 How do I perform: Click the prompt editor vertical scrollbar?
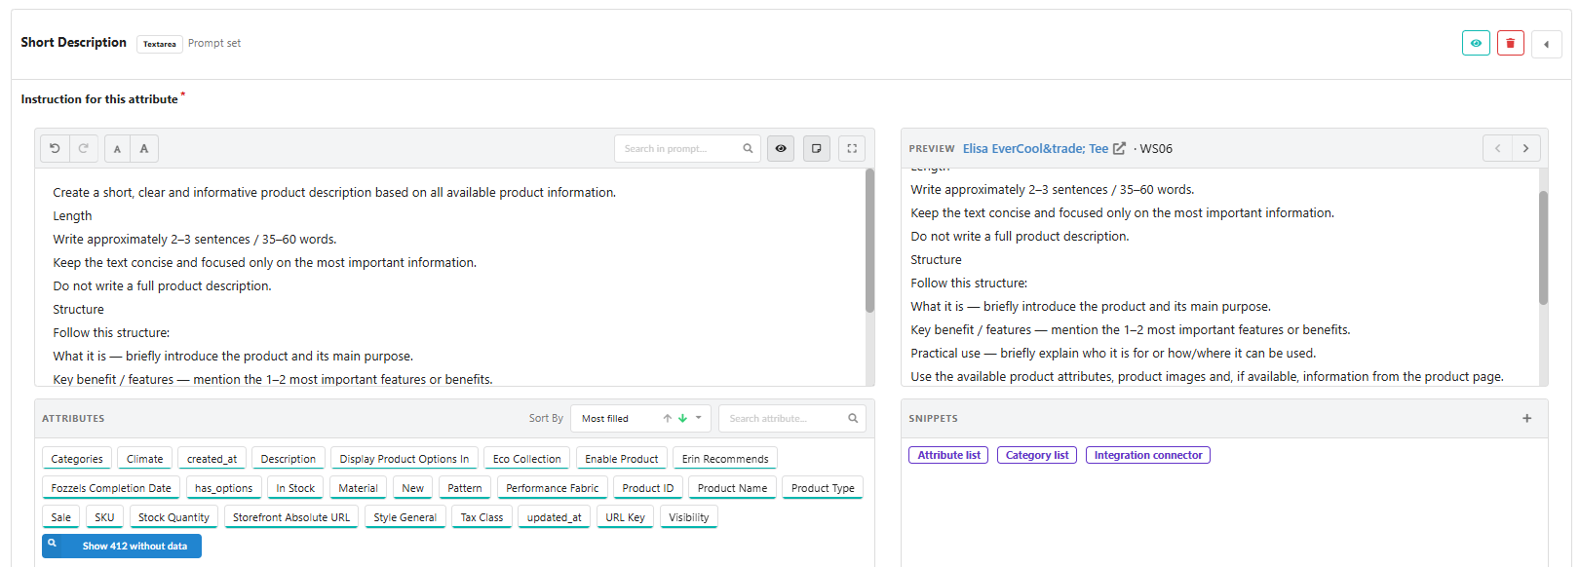click(x=869, y=241)
